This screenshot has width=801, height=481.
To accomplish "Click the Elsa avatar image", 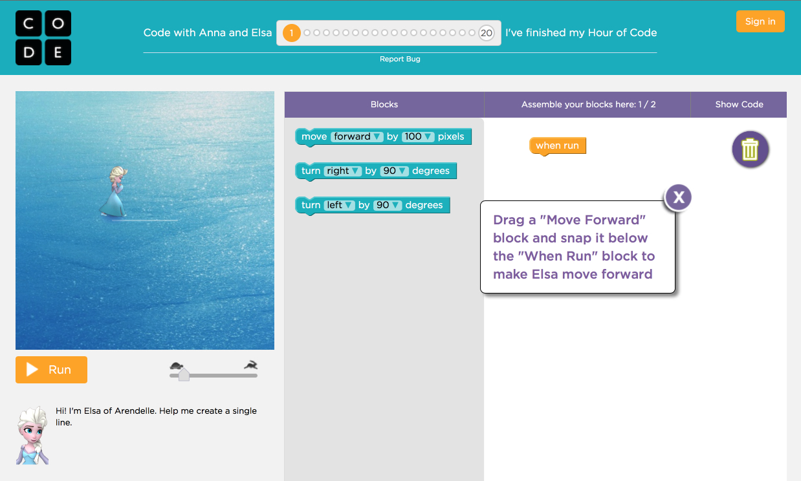I will (32, 435).
